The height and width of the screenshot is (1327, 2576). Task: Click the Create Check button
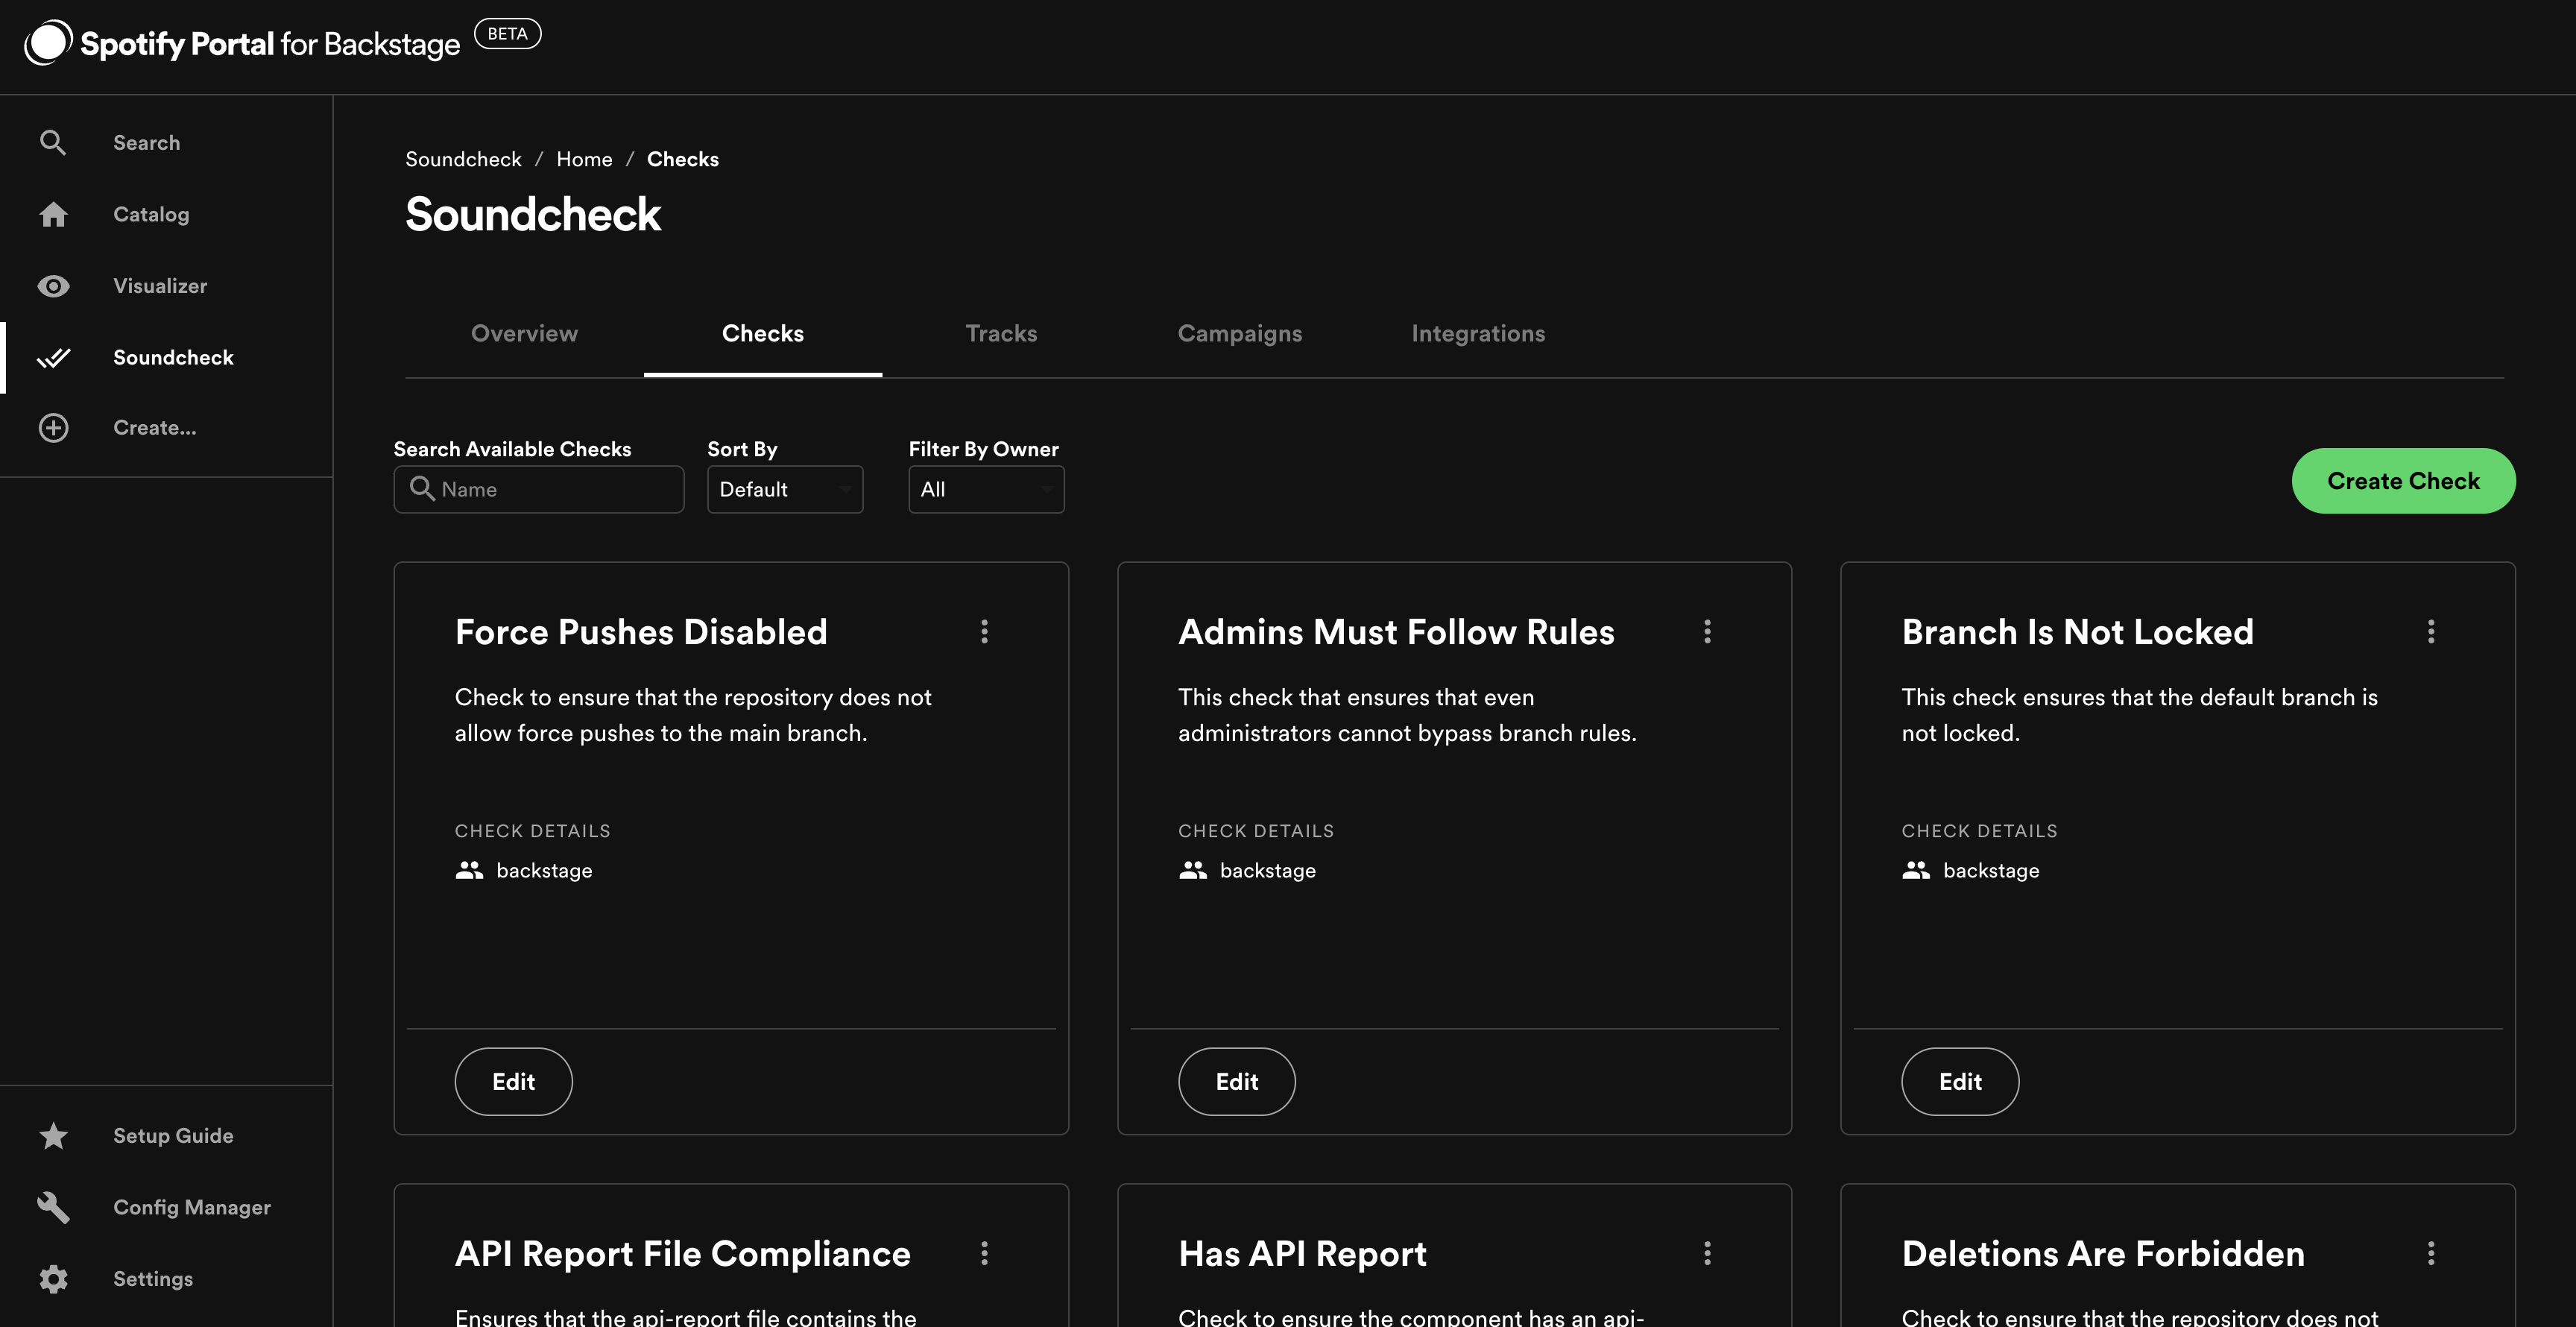tap(2403, 481)
